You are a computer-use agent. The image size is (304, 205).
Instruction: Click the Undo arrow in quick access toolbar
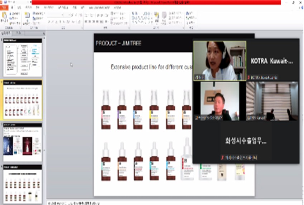coord(10,2)
